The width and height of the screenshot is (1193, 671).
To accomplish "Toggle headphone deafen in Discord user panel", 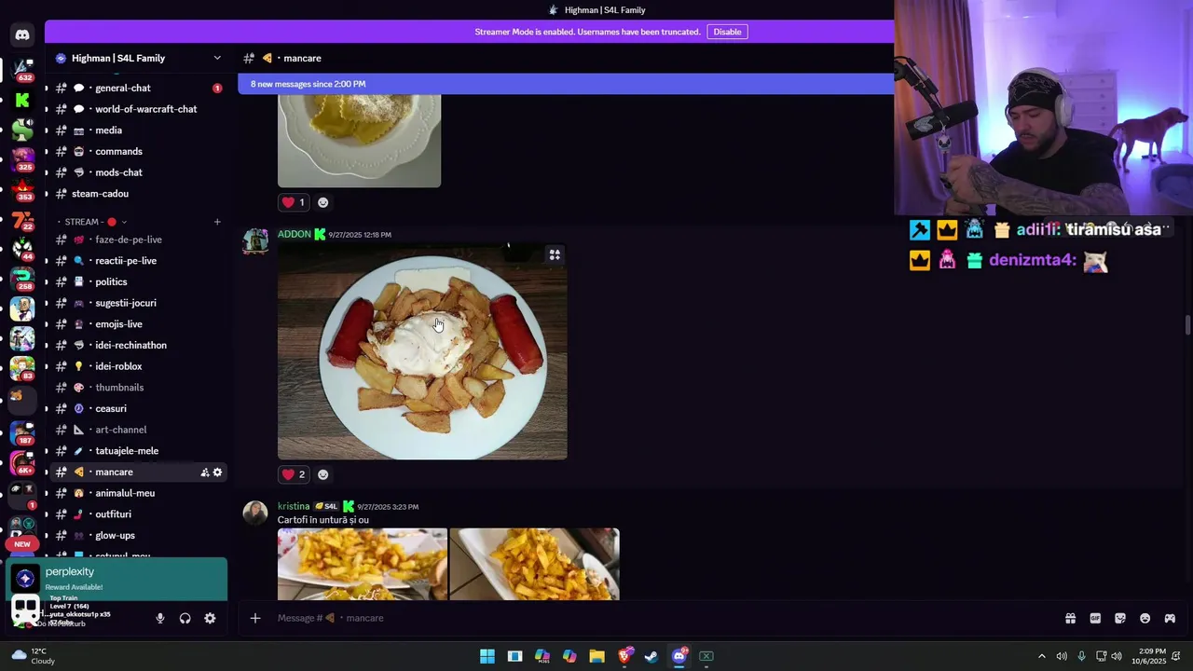I will 185,618.
